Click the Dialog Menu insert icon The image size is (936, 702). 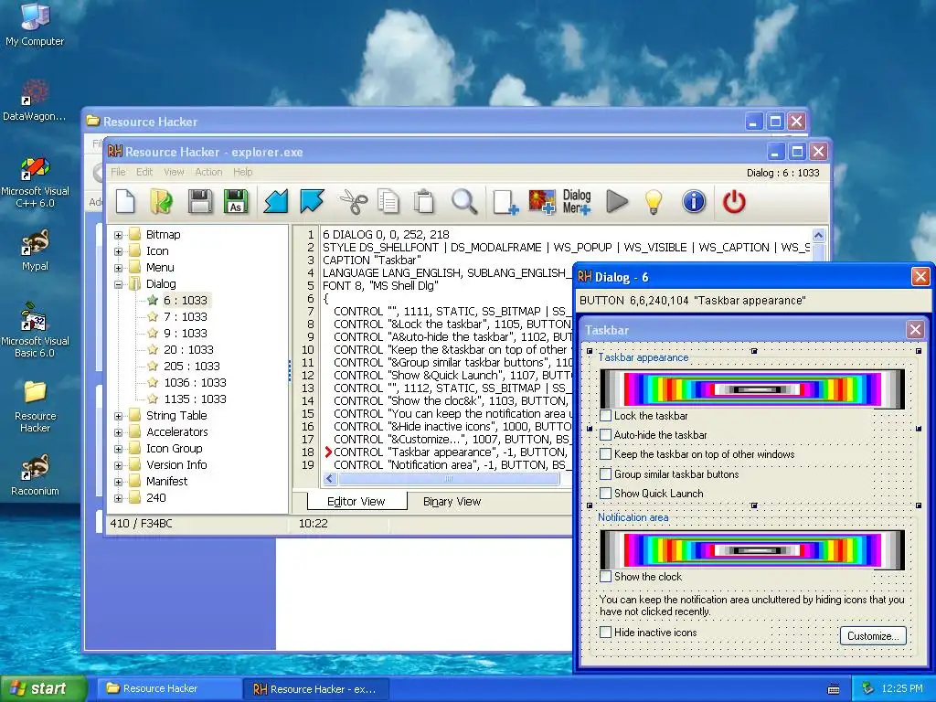coord(577,201)
